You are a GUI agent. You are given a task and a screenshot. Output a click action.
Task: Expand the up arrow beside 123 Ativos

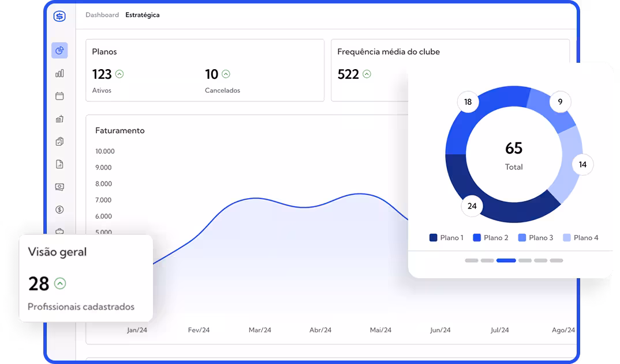tap(119, 74)
